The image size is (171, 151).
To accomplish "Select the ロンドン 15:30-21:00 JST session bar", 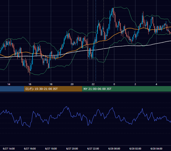I will click(53, 89).
